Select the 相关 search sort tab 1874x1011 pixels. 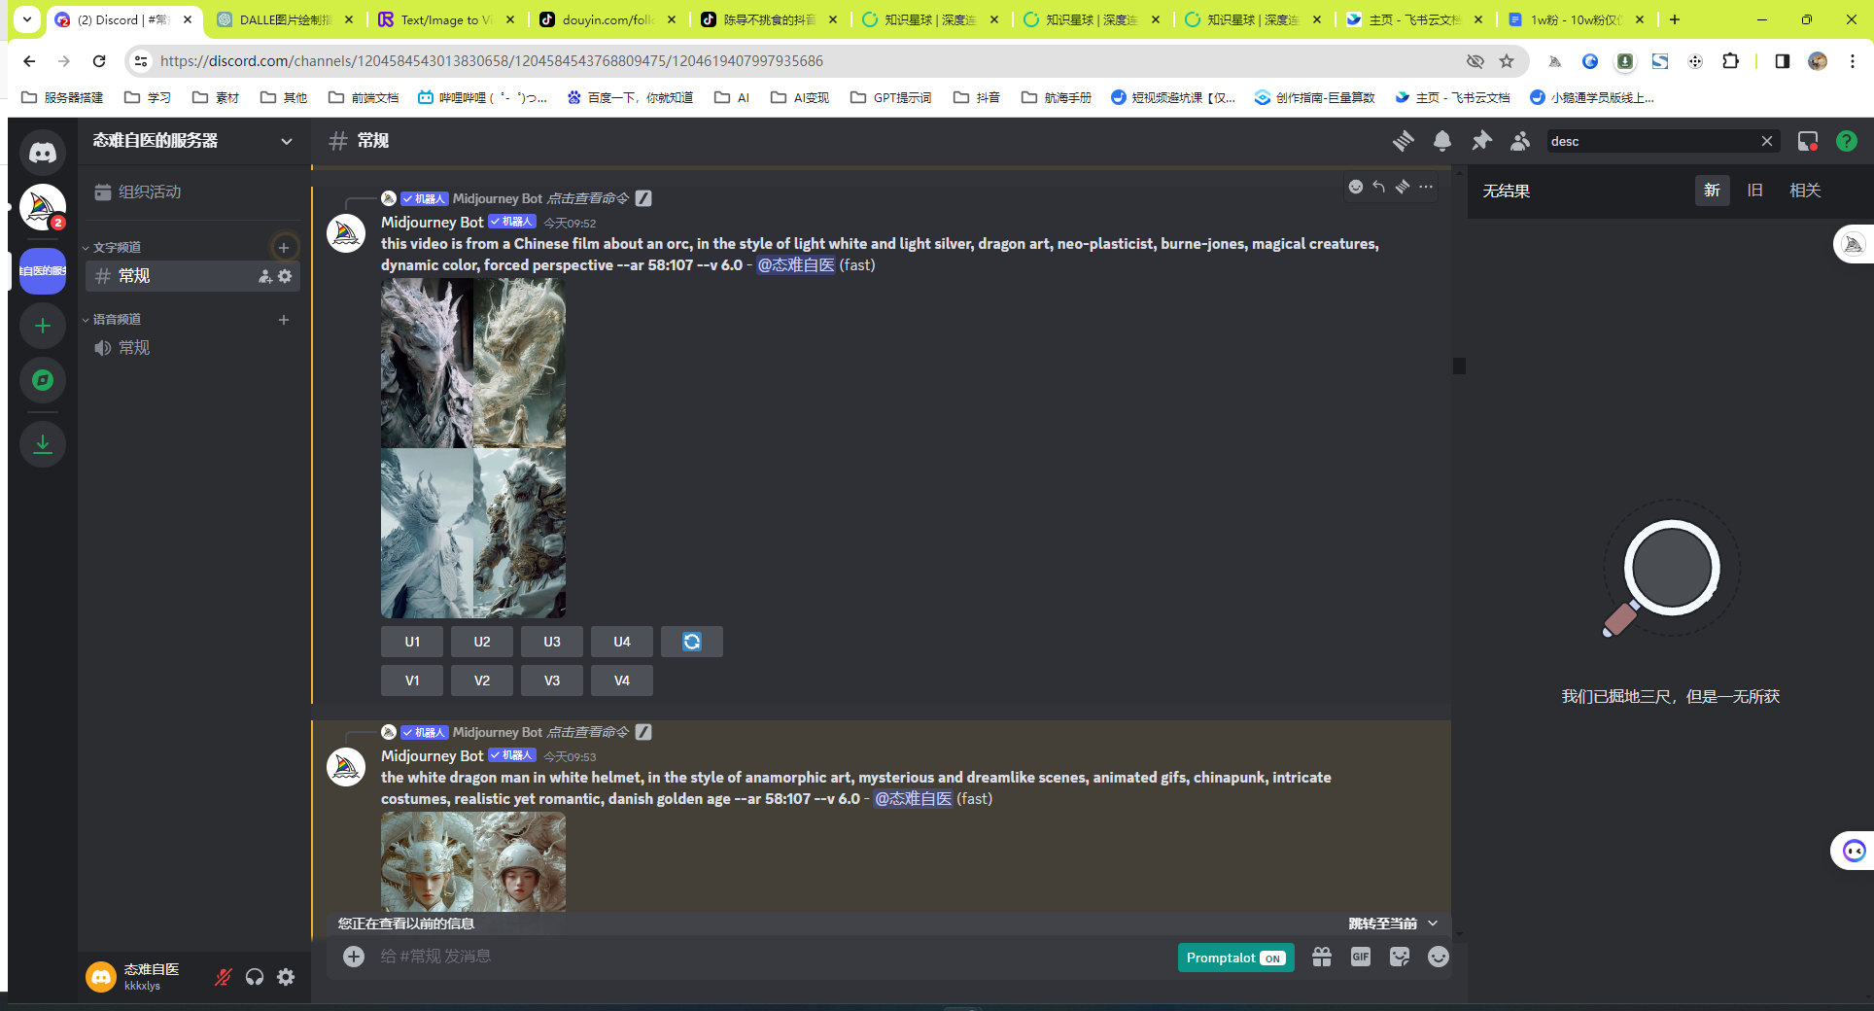[1805, 191]
